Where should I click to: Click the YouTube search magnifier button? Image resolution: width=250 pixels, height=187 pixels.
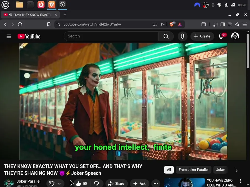(166, 36)
